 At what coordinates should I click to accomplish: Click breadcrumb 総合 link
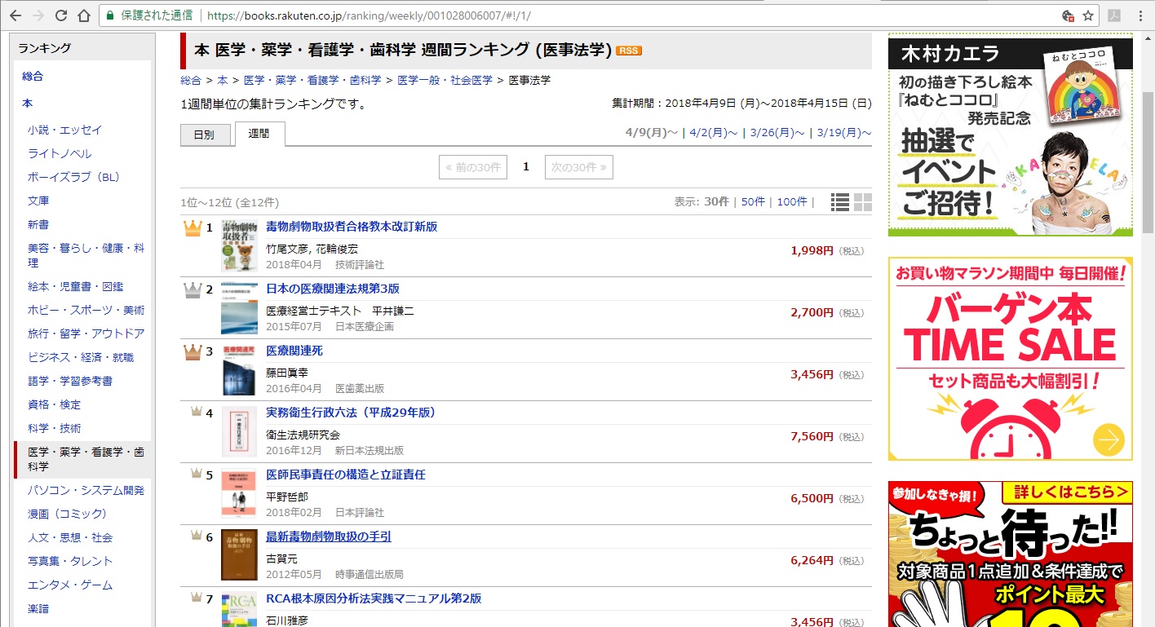click(x=191, y=80)
